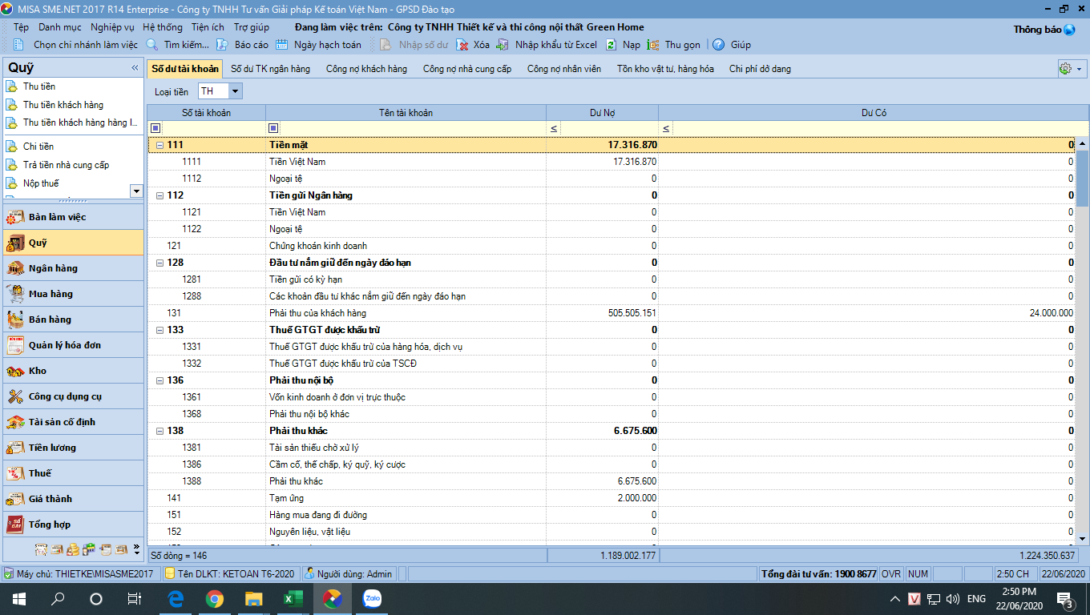1090x615 pixels.
Task: Open Ngân hàng module in sidebar
Action: 53,268
